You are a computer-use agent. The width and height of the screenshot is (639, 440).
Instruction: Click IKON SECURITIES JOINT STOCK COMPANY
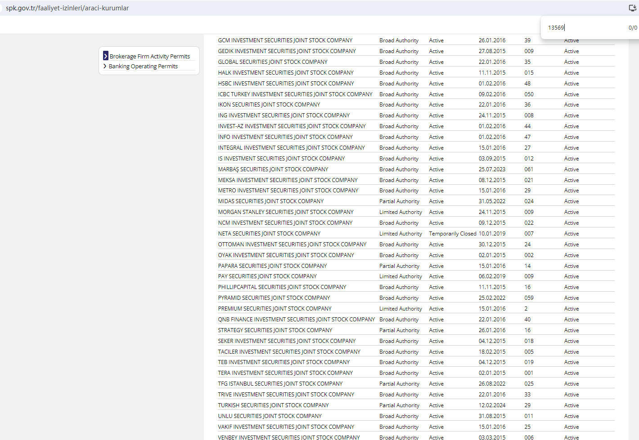tap(269, 105)
